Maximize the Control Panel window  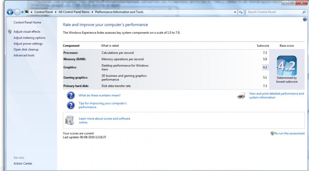click(x=292, y=3)
